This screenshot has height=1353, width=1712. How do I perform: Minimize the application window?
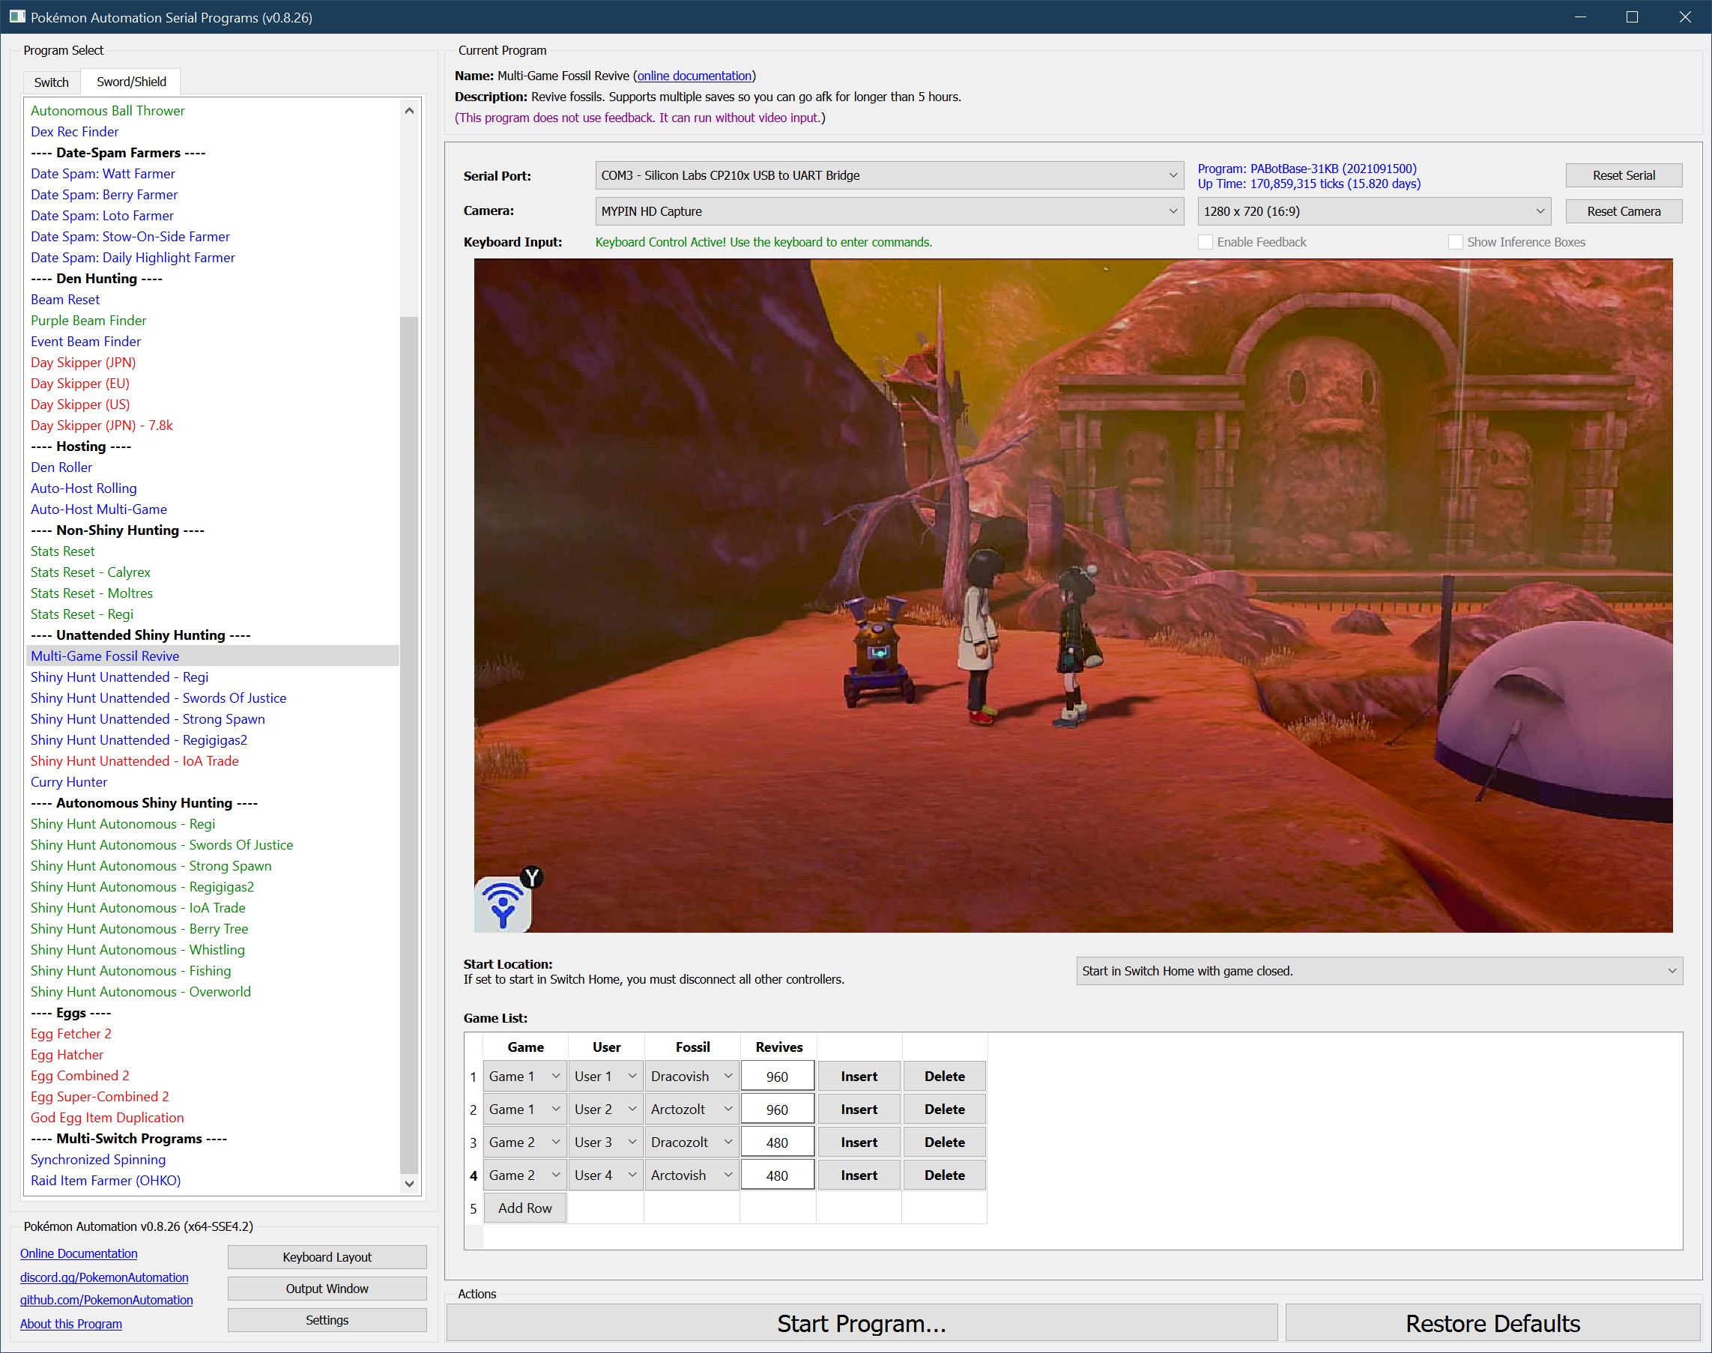[x=1579, y=16]
